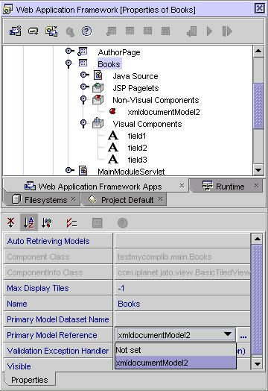Click the greyed globe toolbar icon
Viewport: 268px width, 391px height.
tap(70, 31)
